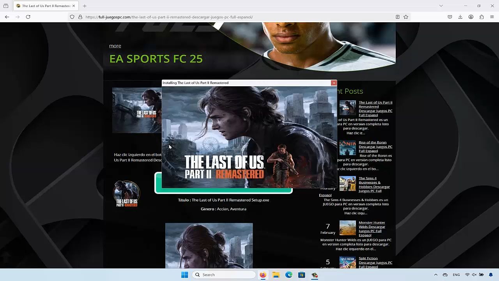Click the Firefox back arrow

click(7, 17)
